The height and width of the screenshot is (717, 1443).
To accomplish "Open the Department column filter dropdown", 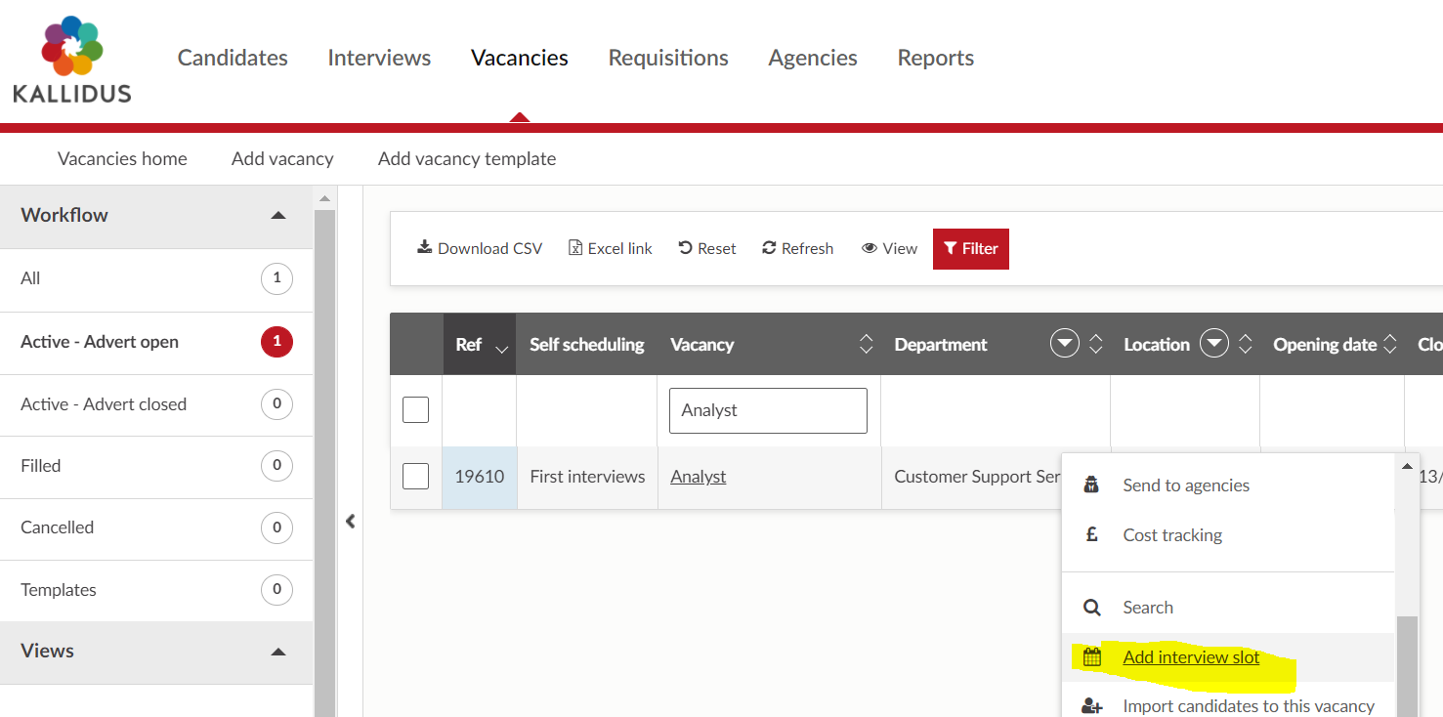I will click(1064, 344).
